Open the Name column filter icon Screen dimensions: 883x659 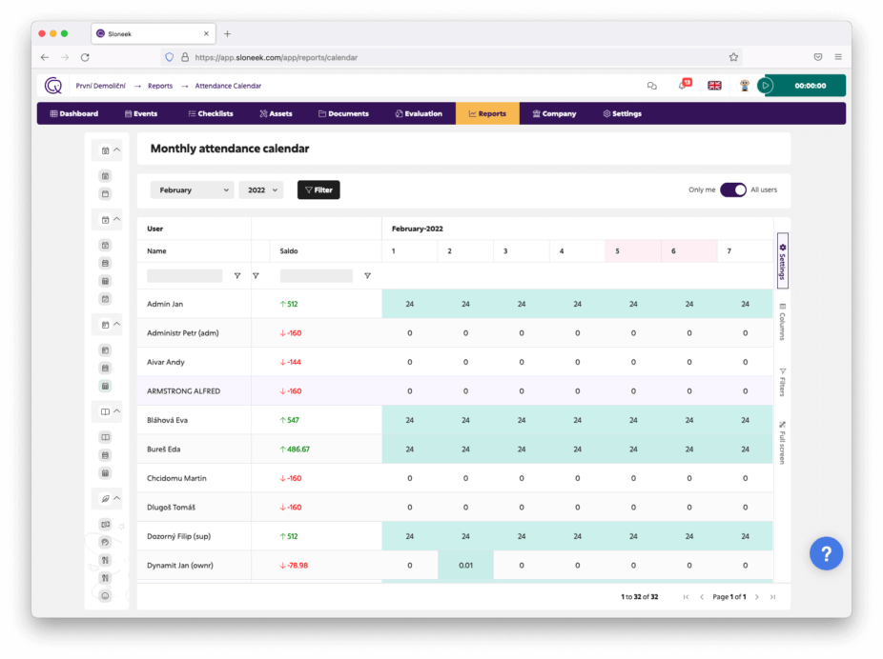click(237, 275)
